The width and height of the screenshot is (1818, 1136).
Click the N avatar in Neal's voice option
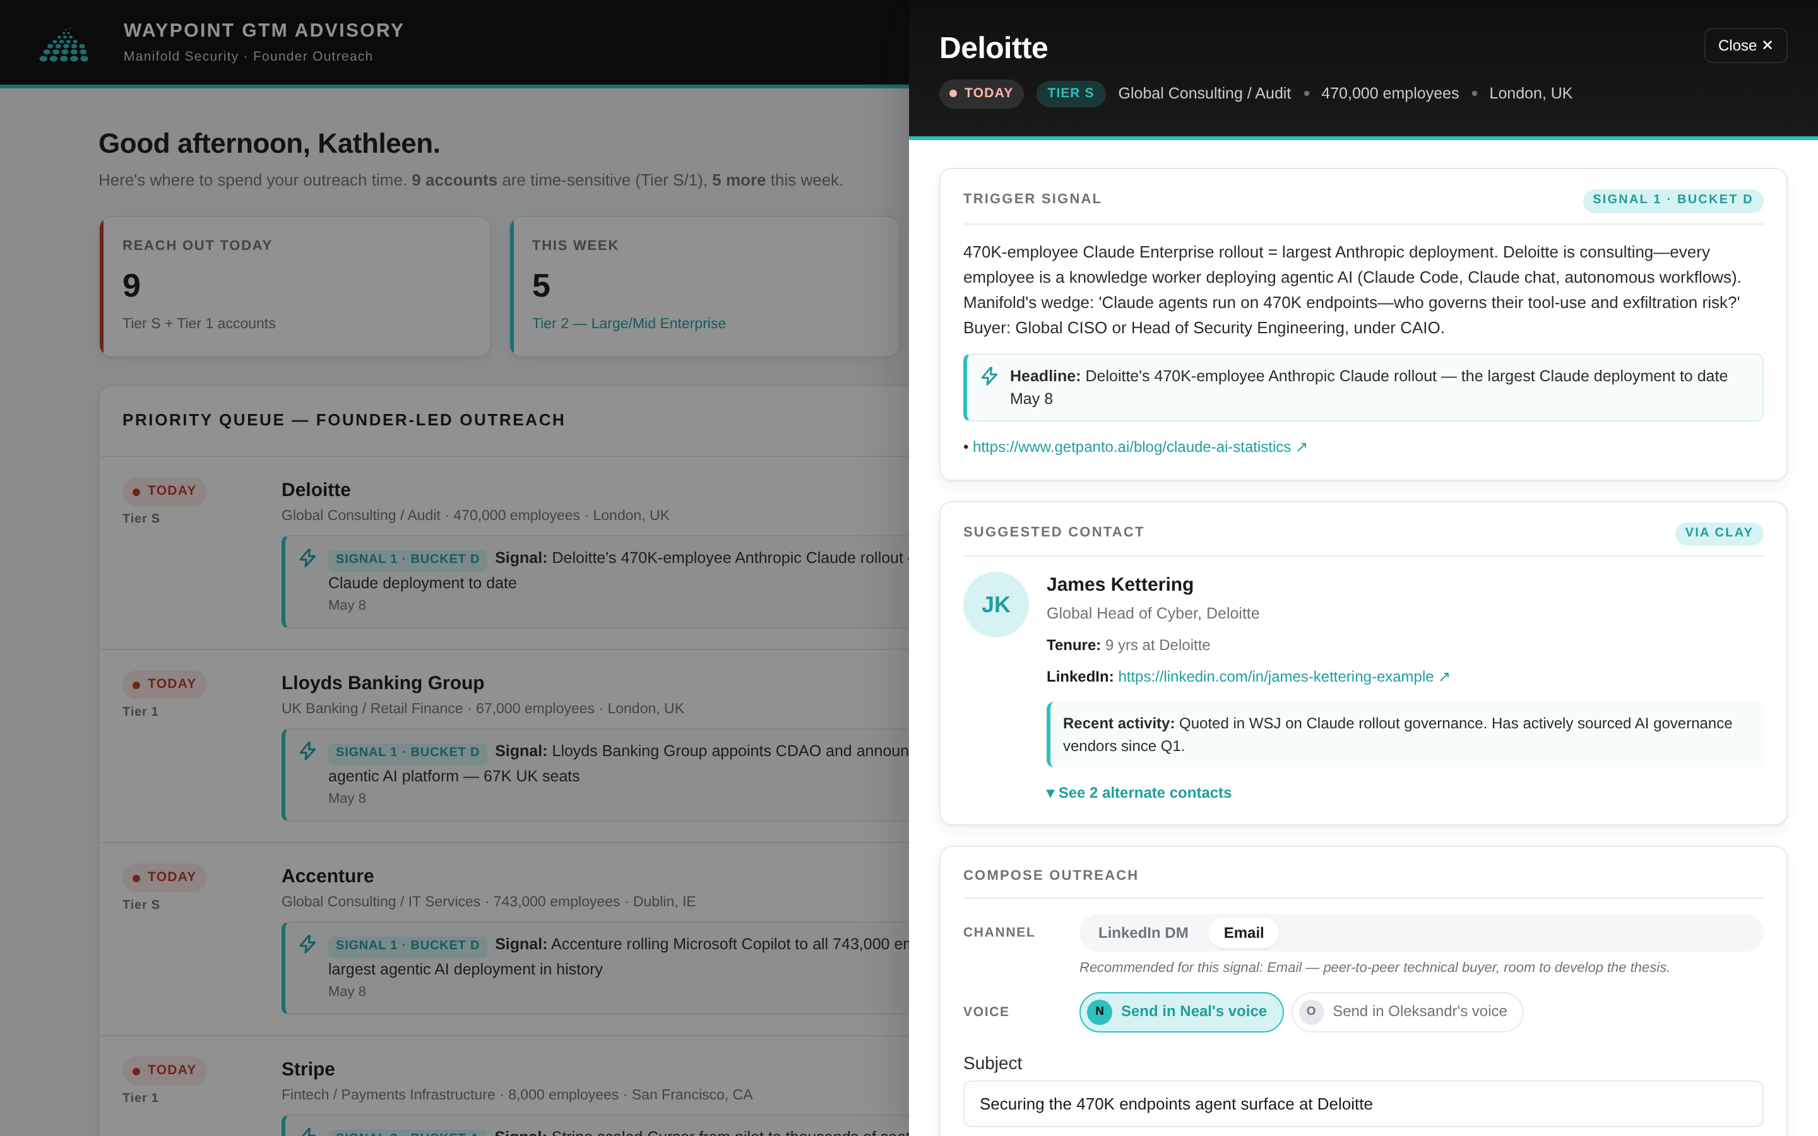(1100, 1011)
